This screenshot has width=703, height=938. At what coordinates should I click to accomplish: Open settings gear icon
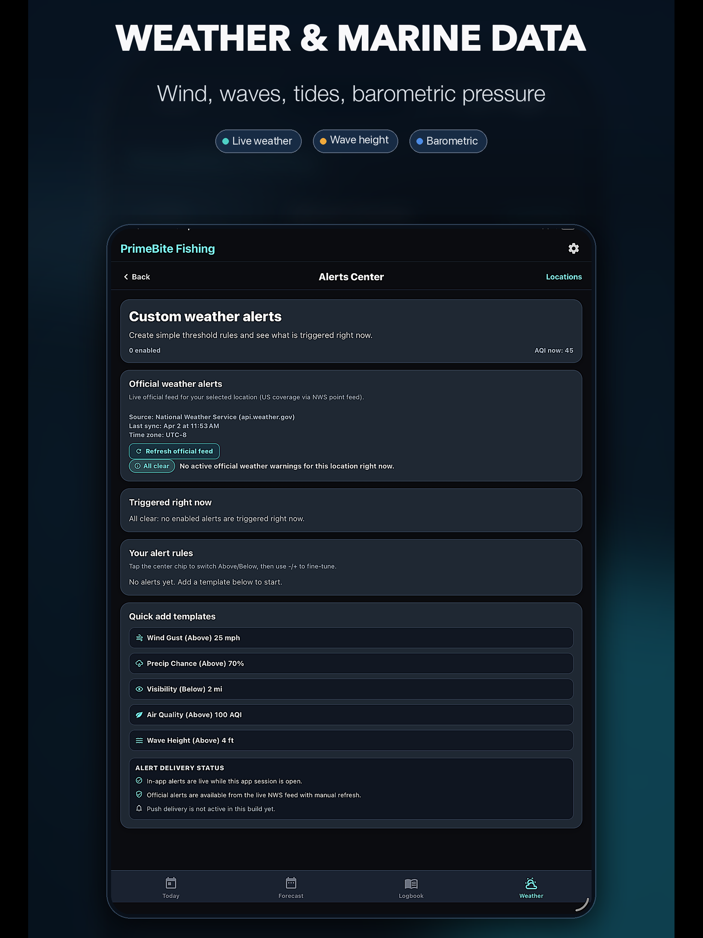click(573, 249)
